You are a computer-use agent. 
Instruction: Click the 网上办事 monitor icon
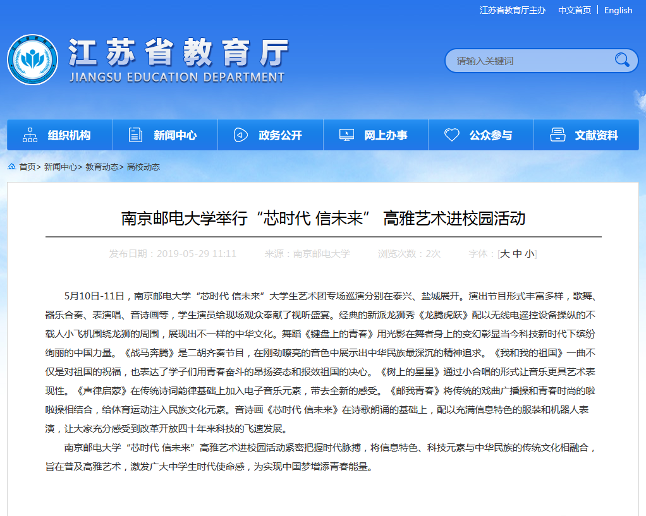click(346, 135)
